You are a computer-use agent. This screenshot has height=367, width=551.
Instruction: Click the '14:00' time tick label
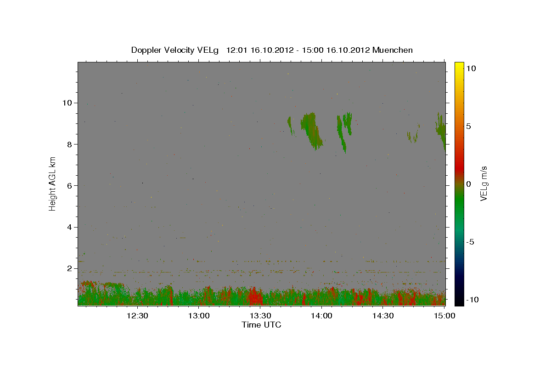(321, 316)
